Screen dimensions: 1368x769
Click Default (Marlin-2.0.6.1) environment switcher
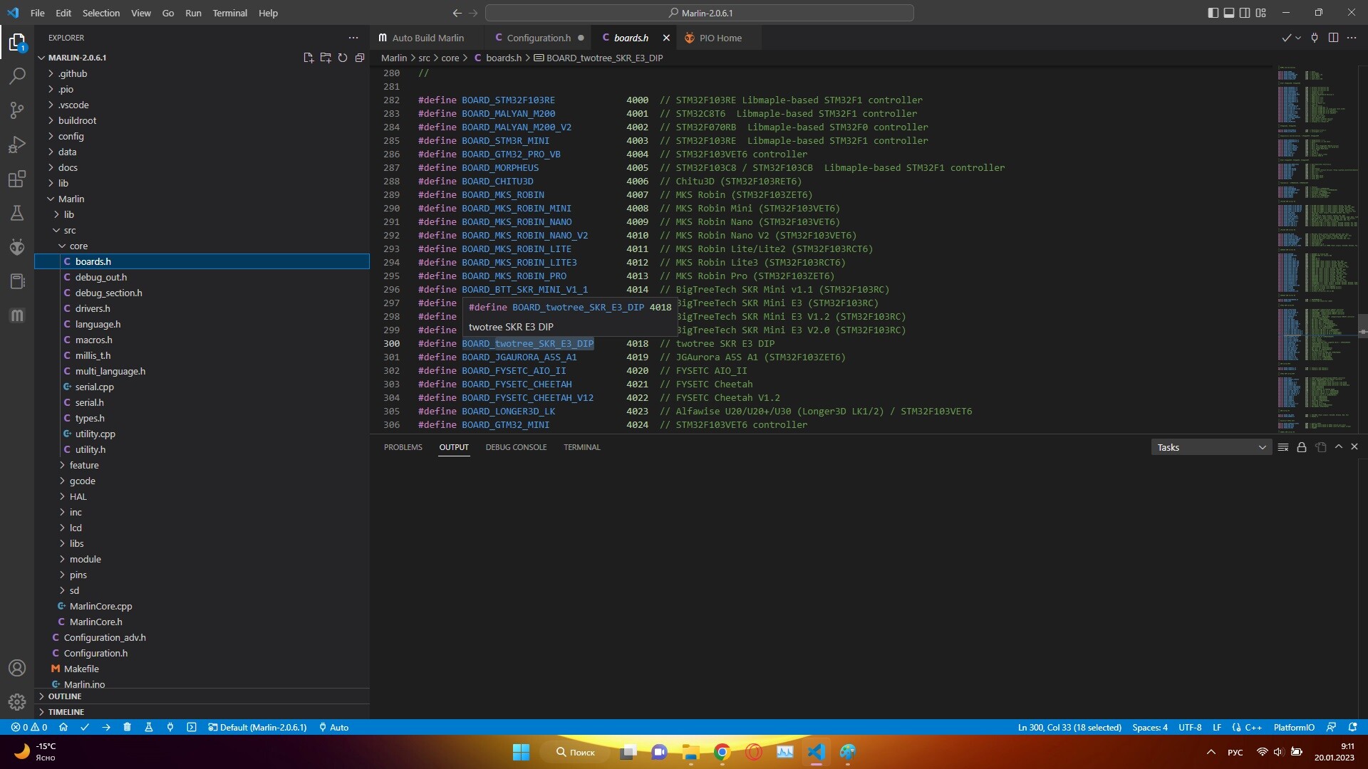click(x=257, y=727)
